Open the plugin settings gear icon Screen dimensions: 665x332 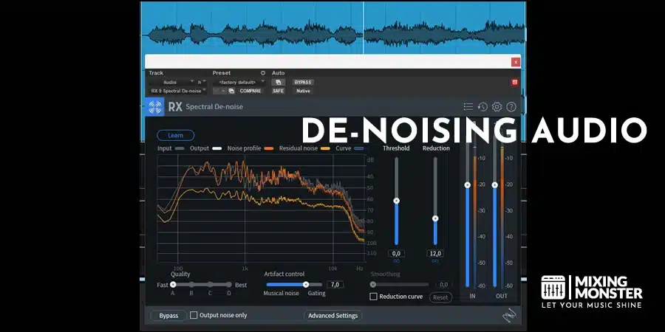497,107
